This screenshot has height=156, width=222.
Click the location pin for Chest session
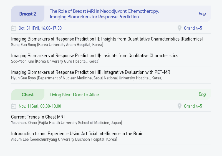[179, 106]
